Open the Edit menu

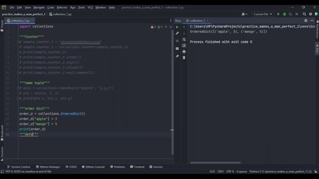(x=19, y=7)
